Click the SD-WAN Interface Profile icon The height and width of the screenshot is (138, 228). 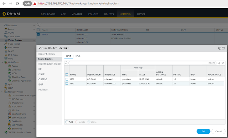[x=6, y=132]
